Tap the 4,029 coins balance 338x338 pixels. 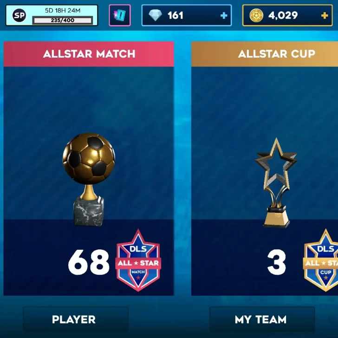[x=283, y=15]
